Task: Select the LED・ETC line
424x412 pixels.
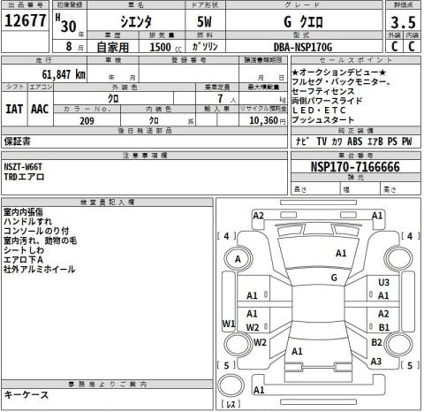Action: click(x=319, y=111)
